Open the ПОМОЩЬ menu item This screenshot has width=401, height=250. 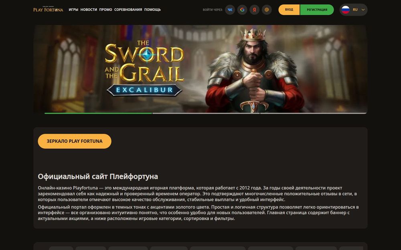point(152,10)
